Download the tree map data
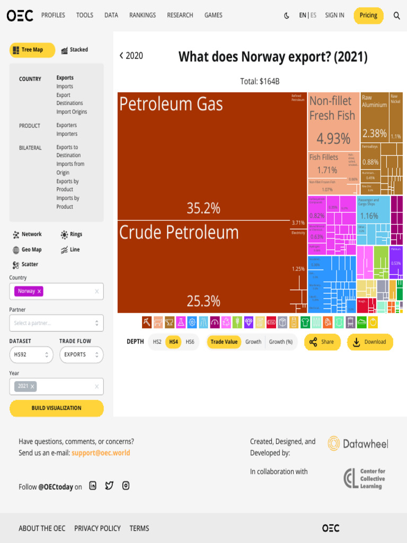Screen dimensions: 407x543 (x=370, y=342)
